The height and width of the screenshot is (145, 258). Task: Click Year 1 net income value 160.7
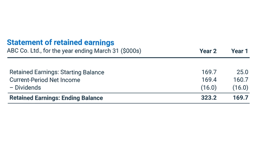[241, 80]
